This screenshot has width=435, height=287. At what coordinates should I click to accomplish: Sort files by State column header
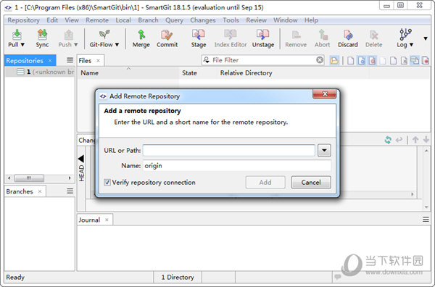[x=198, y=73]
